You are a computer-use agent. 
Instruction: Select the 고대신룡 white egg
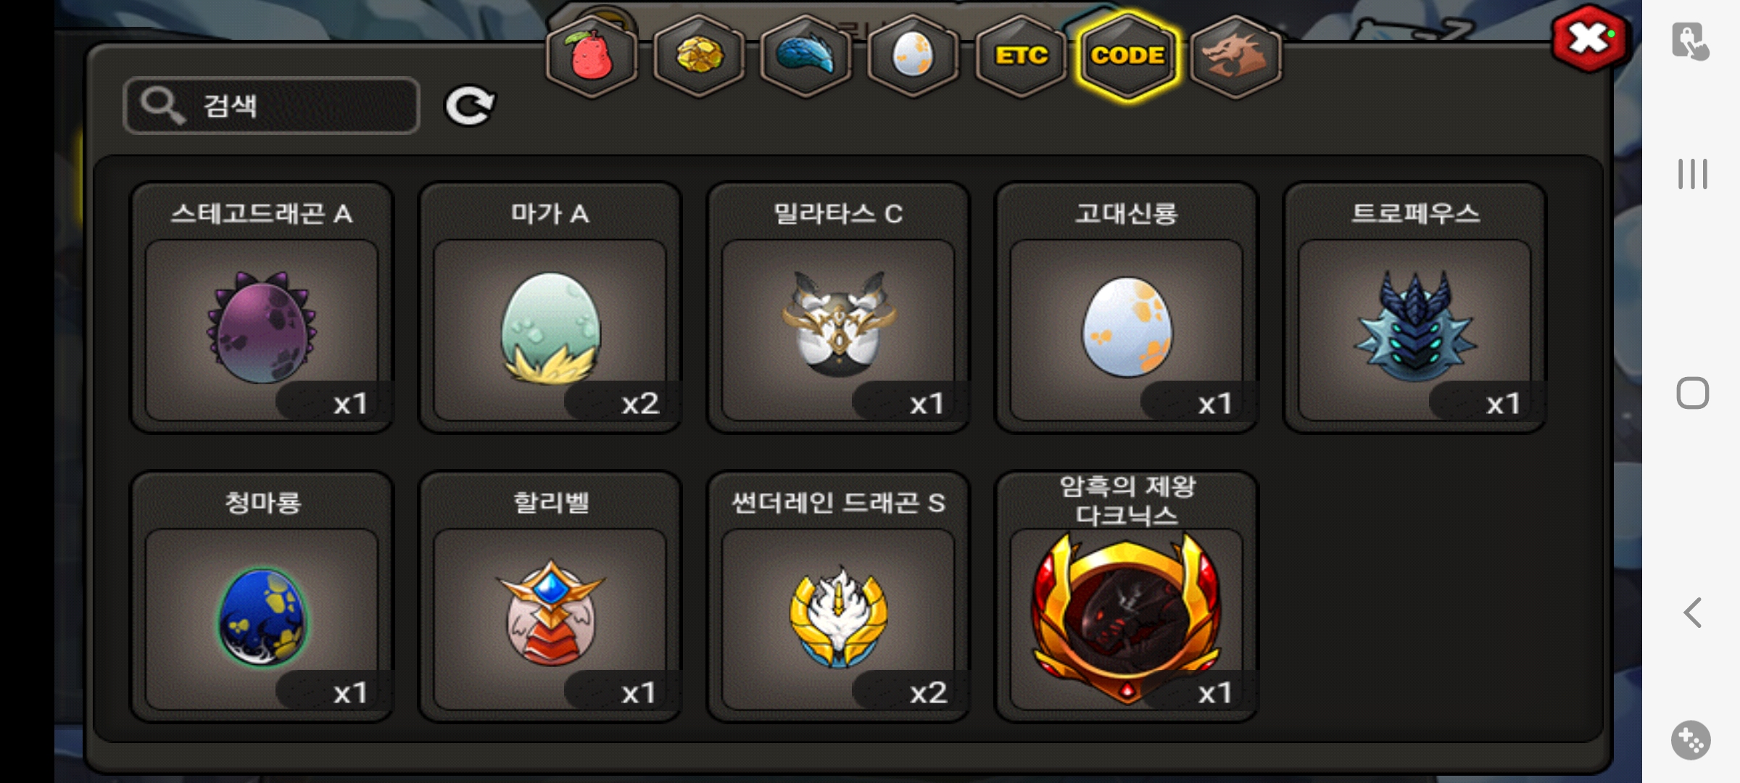click(x=1127, y=307)
